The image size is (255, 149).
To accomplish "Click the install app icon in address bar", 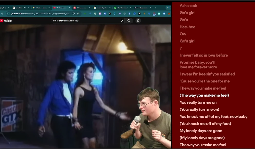I will tap(74, 14).
